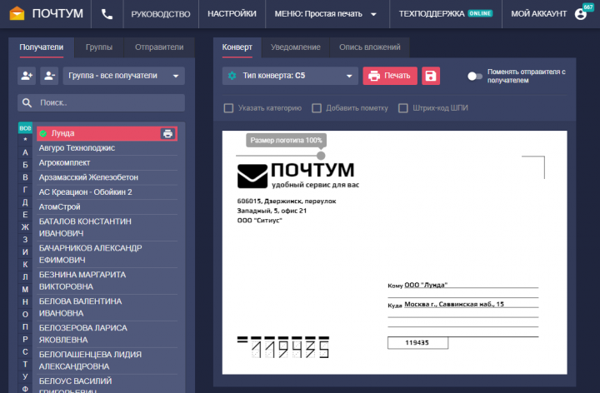Viewport: 600px width, 393px height.
Task: Click the search magnifier icon
Action: click(27, 103)
